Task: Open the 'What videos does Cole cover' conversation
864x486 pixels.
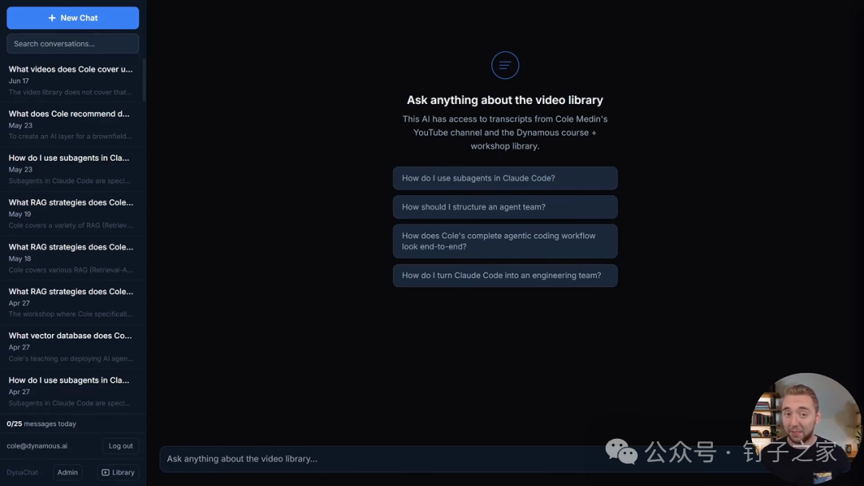Action: (72, 81)
